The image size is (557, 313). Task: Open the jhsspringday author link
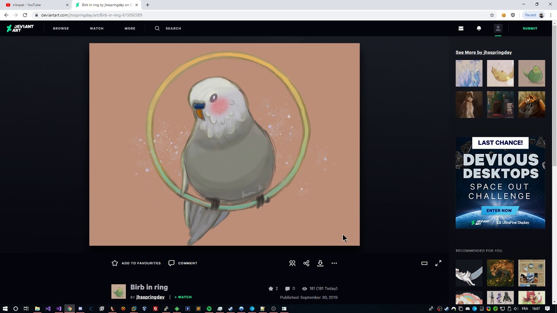tap(150, 297)
